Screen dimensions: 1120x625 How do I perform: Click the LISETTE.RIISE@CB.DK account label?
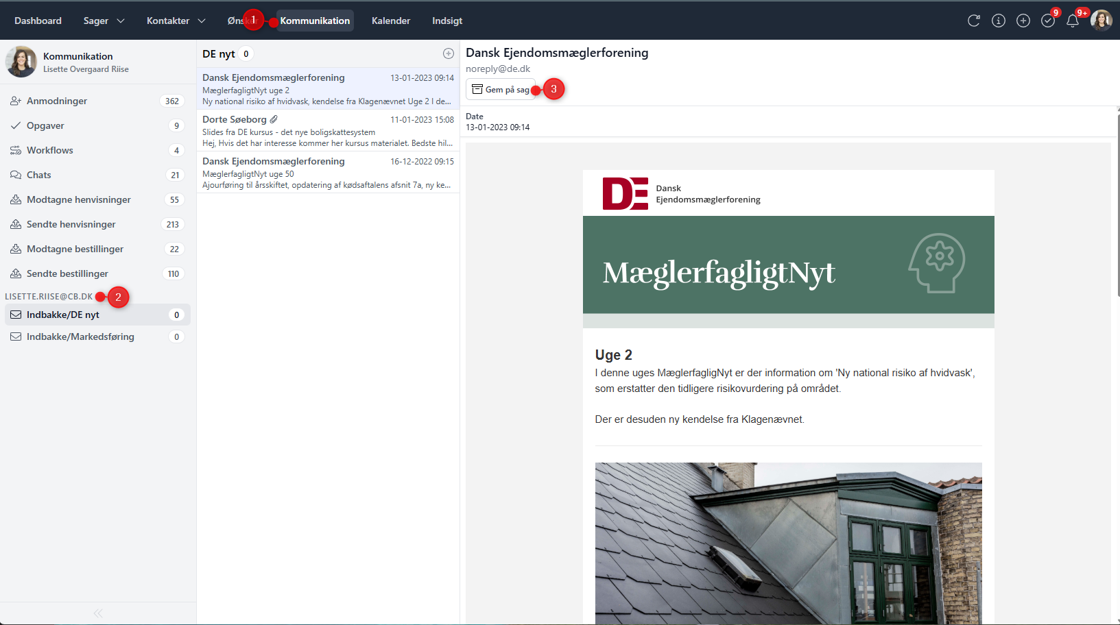49,297
